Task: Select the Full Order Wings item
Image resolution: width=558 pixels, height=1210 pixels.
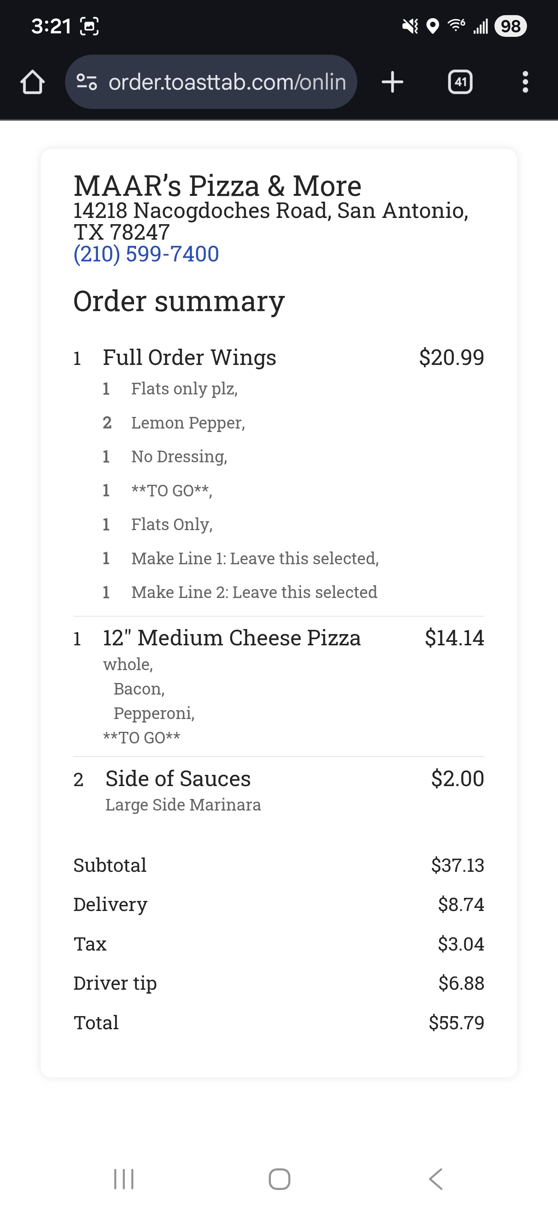Action: pos(189,358)
